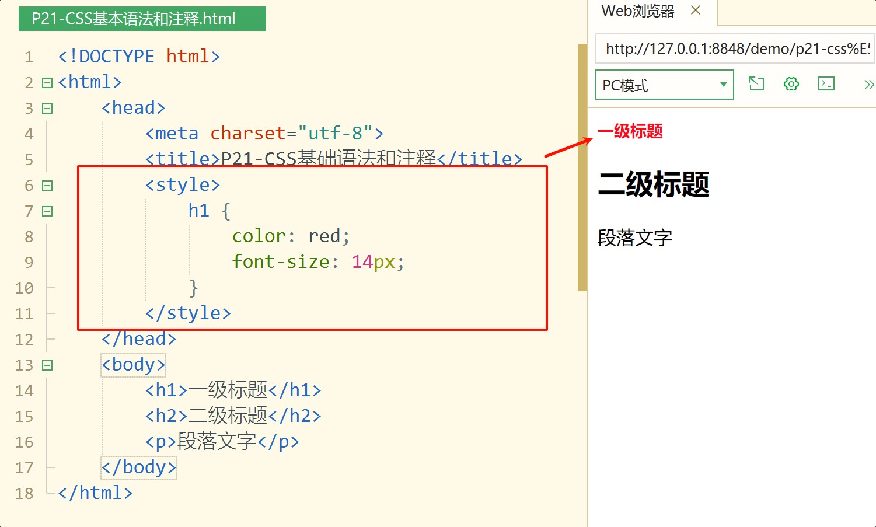Click line number 9 in the gutter
This screenshot has width=876, height=527.
pyautogui.click(x=29, y=263)
